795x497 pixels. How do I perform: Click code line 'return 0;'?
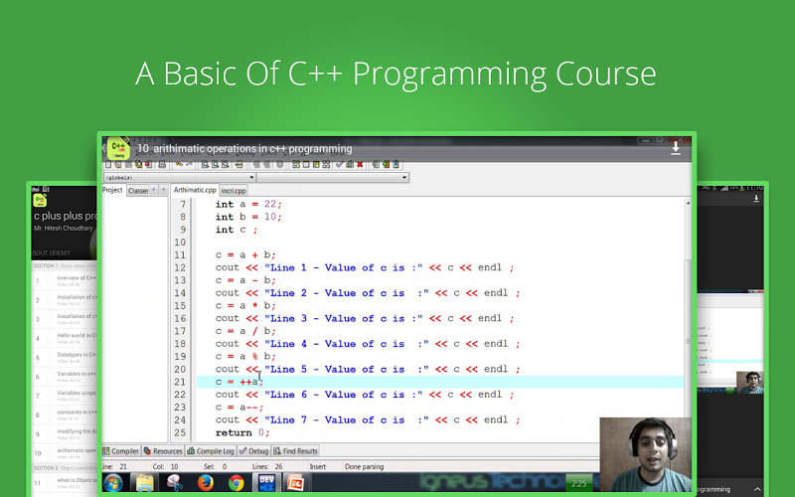[x=242, y=432]
